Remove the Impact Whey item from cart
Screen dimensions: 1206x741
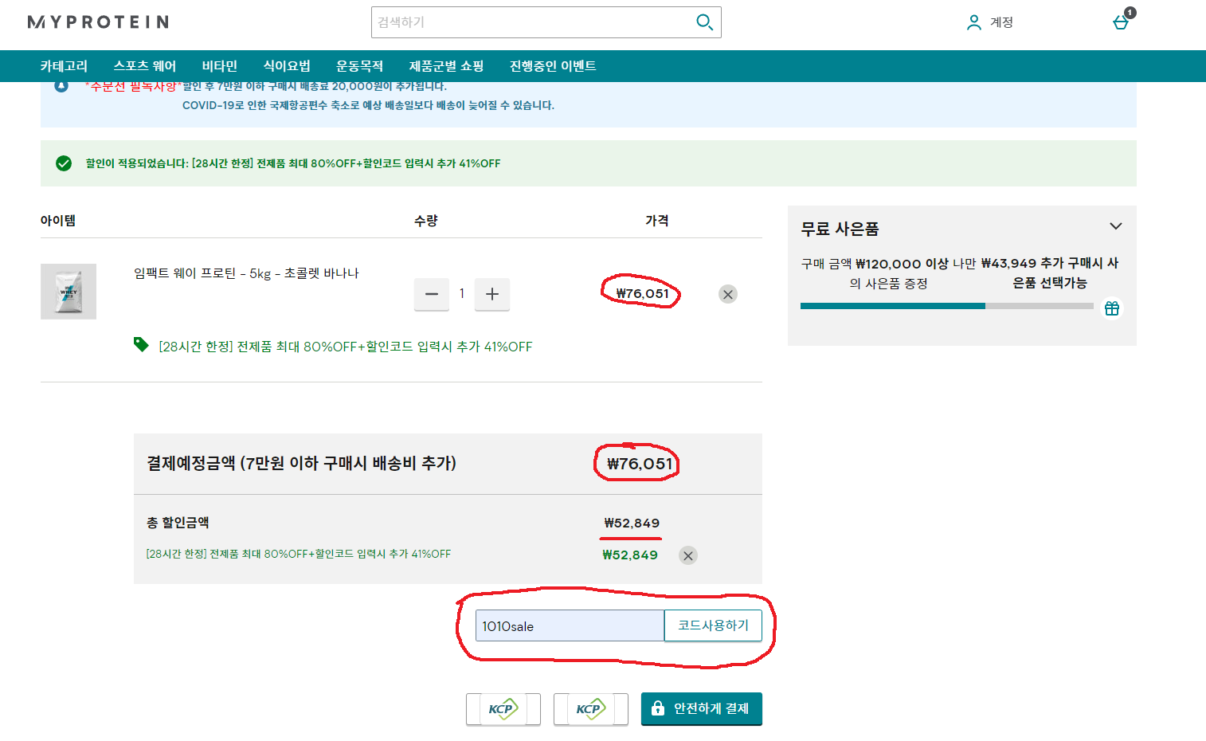[728, 294]
